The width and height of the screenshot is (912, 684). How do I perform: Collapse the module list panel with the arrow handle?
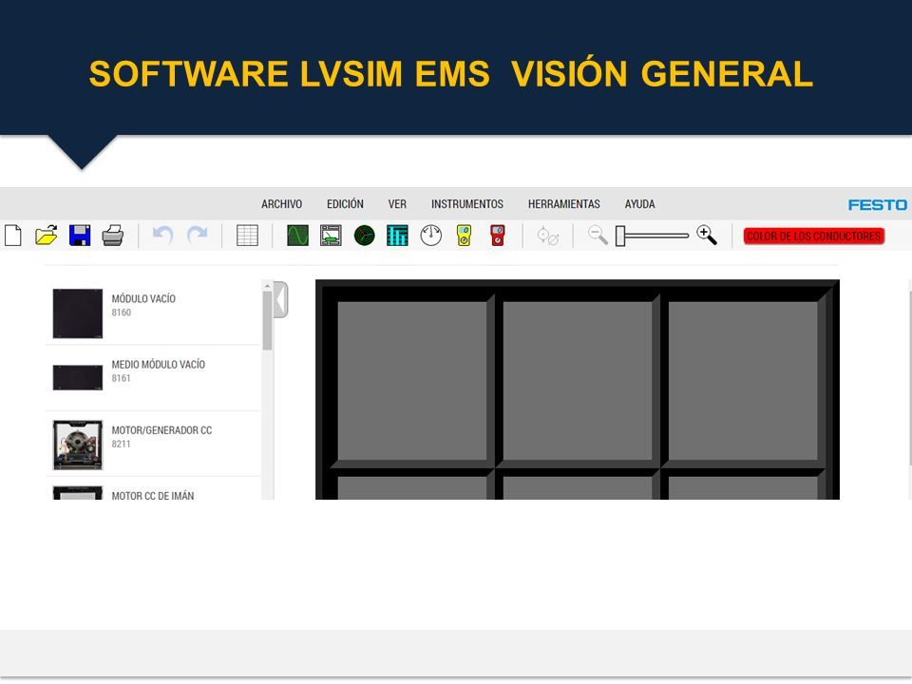point(281,299)
